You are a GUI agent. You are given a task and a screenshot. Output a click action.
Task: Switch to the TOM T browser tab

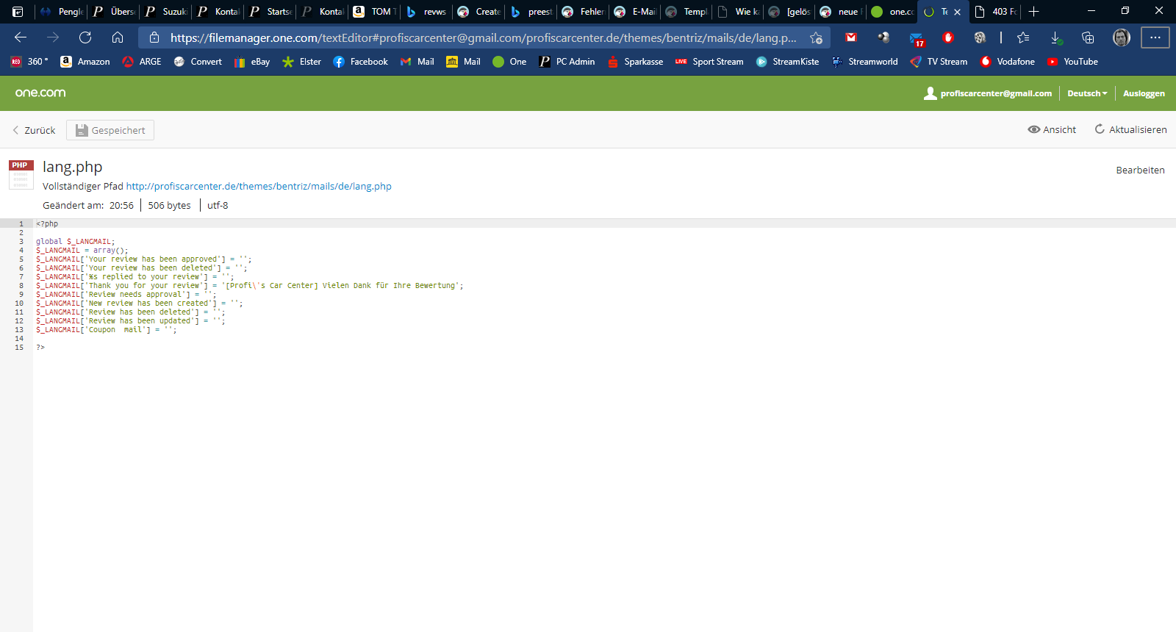tap(375, 11)
